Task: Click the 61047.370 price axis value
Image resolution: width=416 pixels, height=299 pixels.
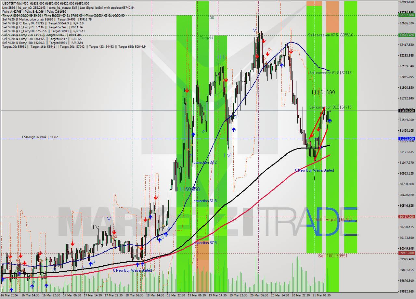Action: 407,163
